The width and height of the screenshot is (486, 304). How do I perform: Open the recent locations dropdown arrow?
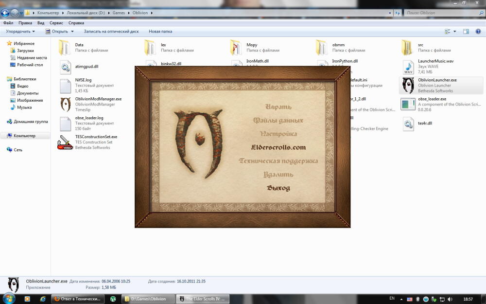(x=21, y=13)
